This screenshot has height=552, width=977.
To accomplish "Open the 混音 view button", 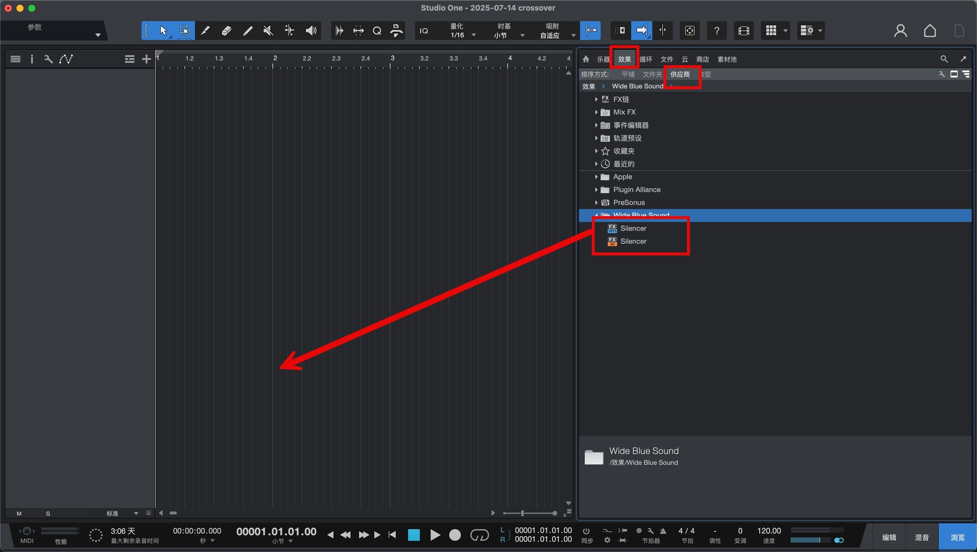I will (x=922, y=537).
